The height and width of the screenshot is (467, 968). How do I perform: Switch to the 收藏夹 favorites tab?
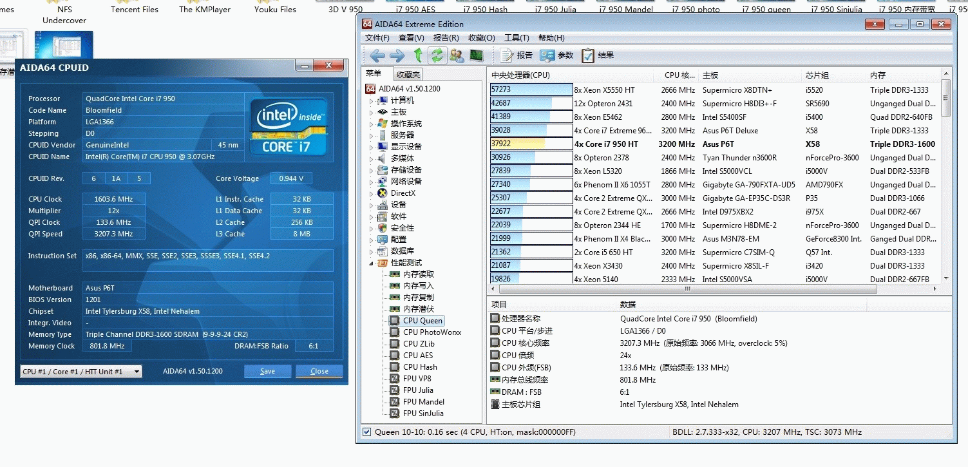pyautogui.click(x=408, y=75)
